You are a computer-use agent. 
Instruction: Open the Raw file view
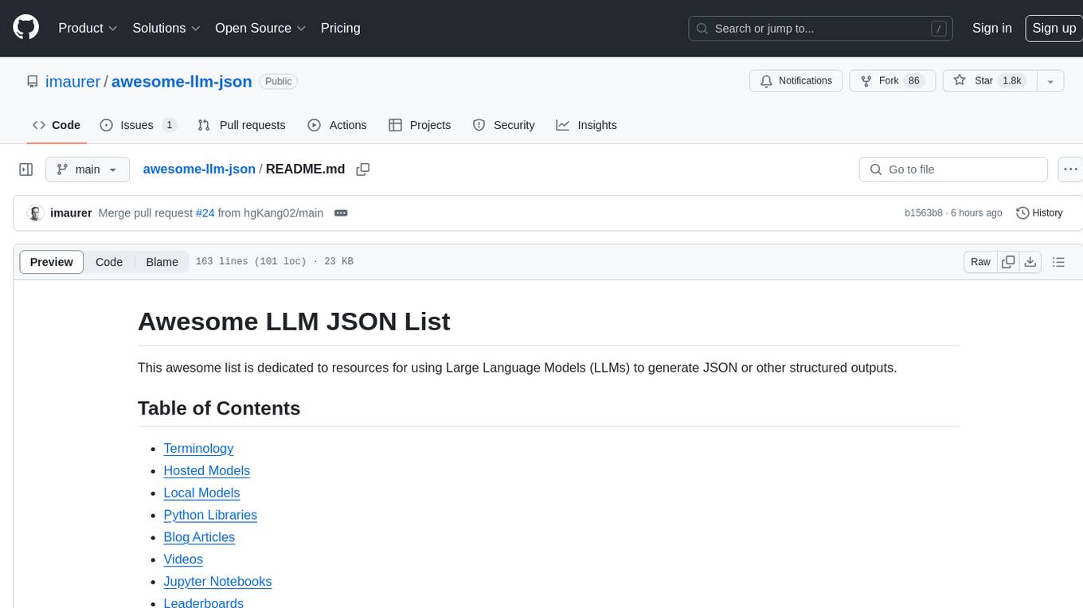(x=980, y=262)
